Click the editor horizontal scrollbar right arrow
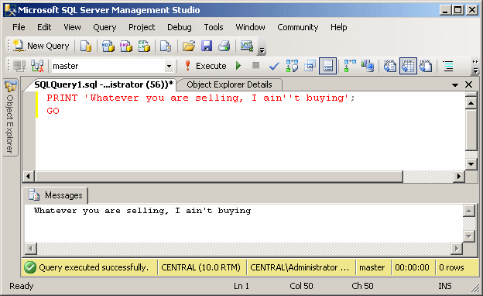 pos(459,177)
